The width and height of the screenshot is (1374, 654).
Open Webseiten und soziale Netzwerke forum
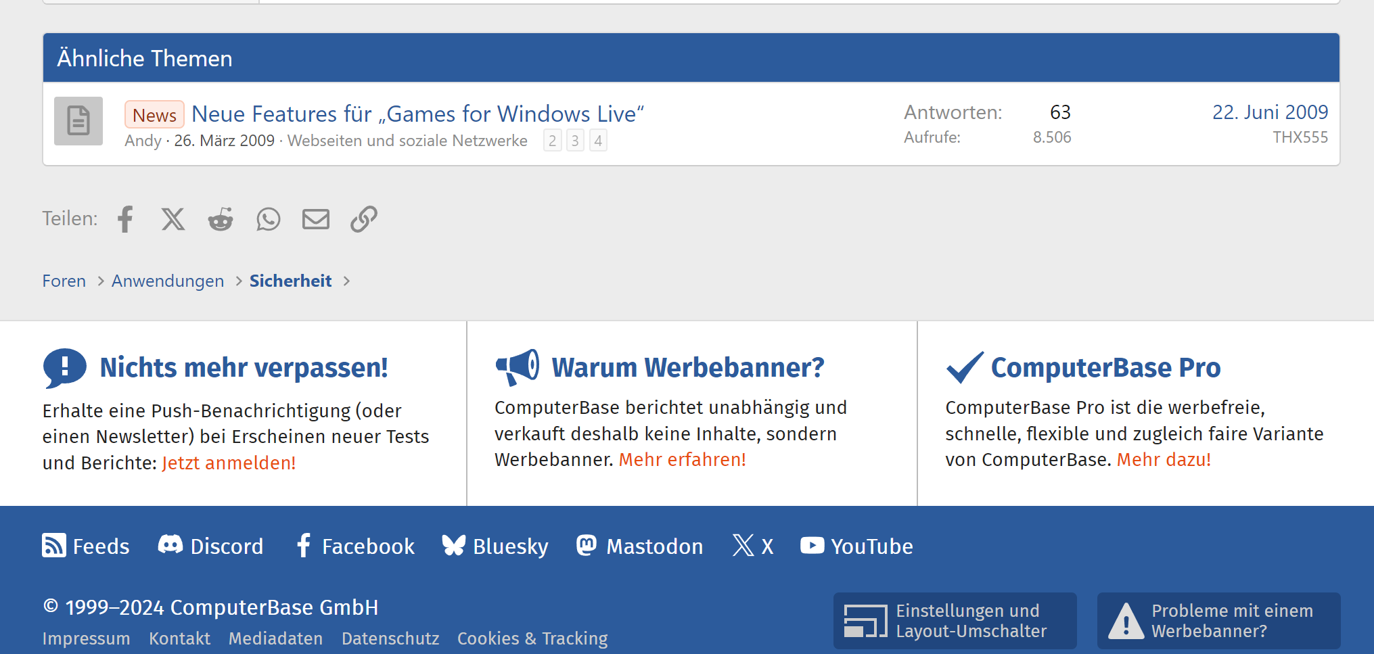407,141
